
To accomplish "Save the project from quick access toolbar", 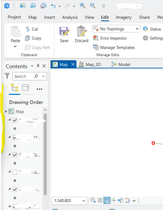I will 43,6.
